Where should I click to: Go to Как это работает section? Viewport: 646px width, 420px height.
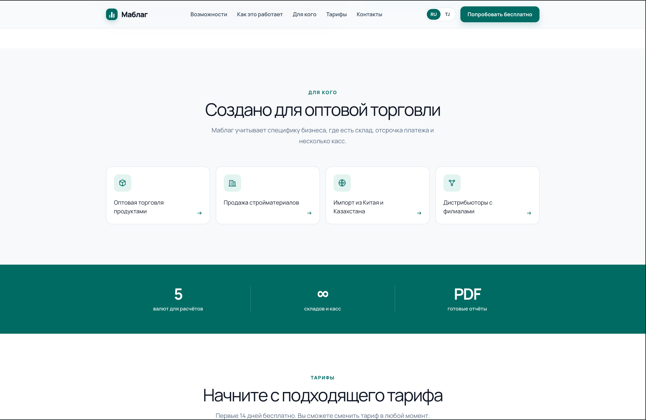pyautogui.click(x=260, y=14)
